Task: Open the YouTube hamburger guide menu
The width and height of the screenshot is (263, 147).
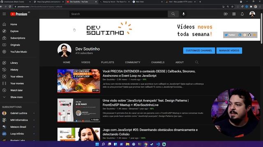Action: [x=4, y=14]
